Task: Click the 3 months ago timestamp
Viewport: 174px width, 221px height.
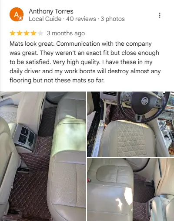Action: [x=66, y=33]
